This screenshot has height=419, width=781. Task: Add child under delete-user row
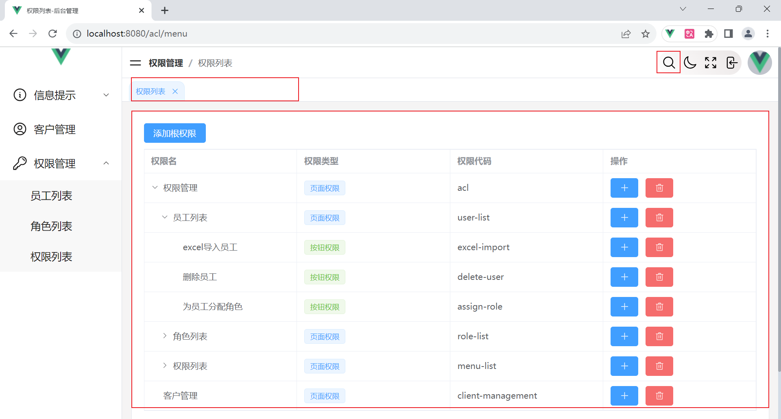click(624, 277)
